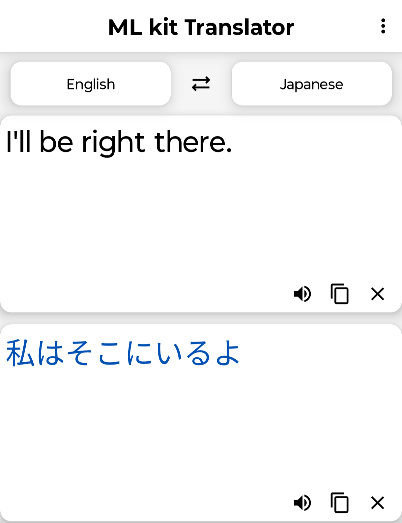
Task: Copy the Japanese translation to clipboard
Action: coord(339,503)
